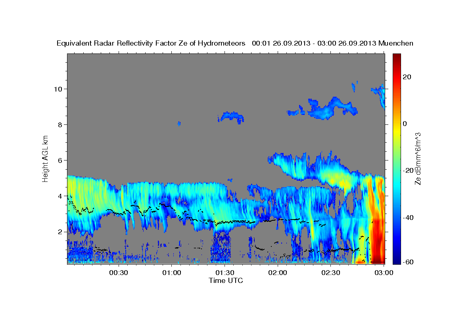Click the '01:00' time tick label

pyautogui.click(x=171, y=273)
